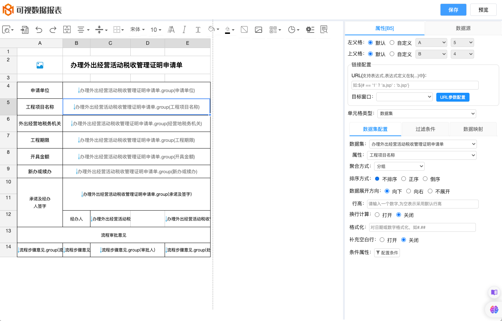
Task: Select column header C
Action: point(110,43)
